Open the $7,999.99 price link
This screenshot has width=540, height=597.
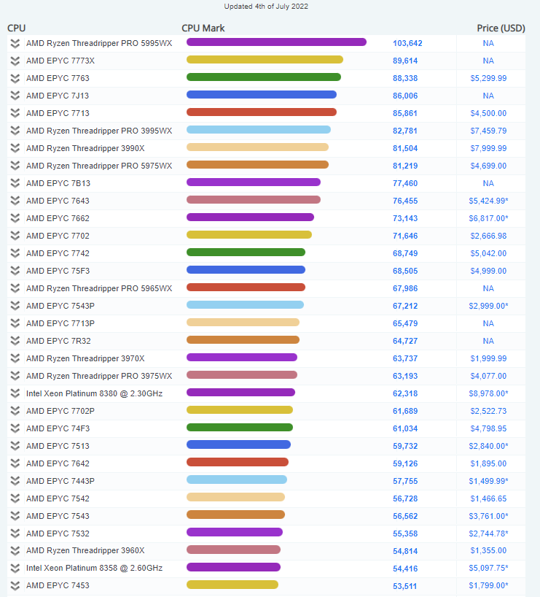pyautogui.click(x=488, y=148)
